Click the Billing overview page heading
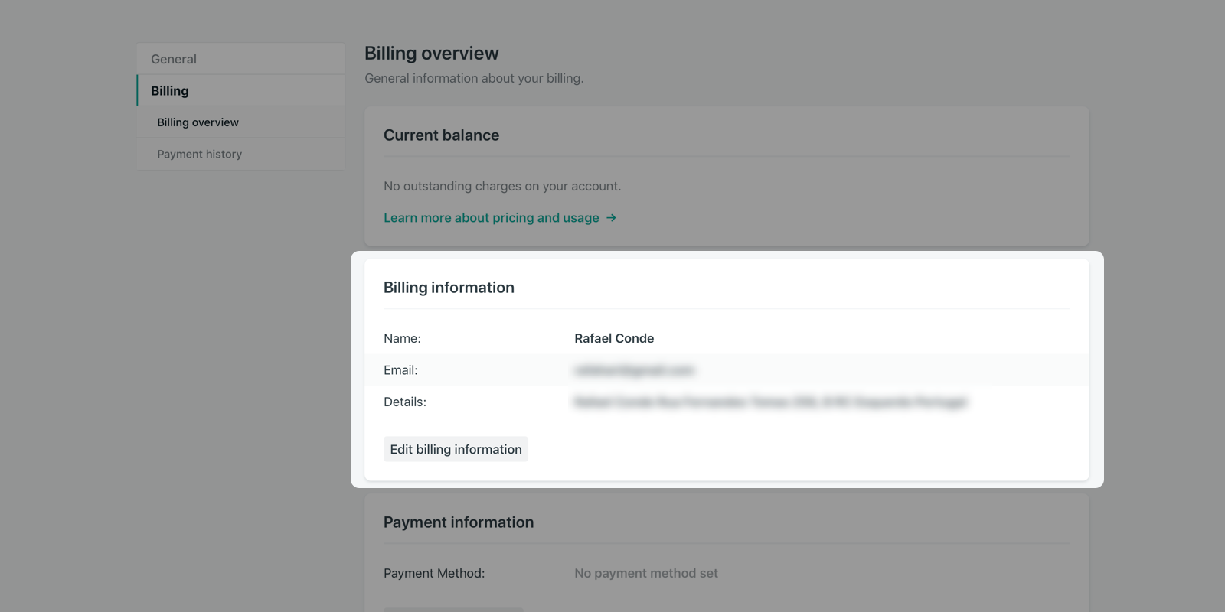Image resolution: width=1225 pixels, height=612 pixels. click(x=431, y=54)
